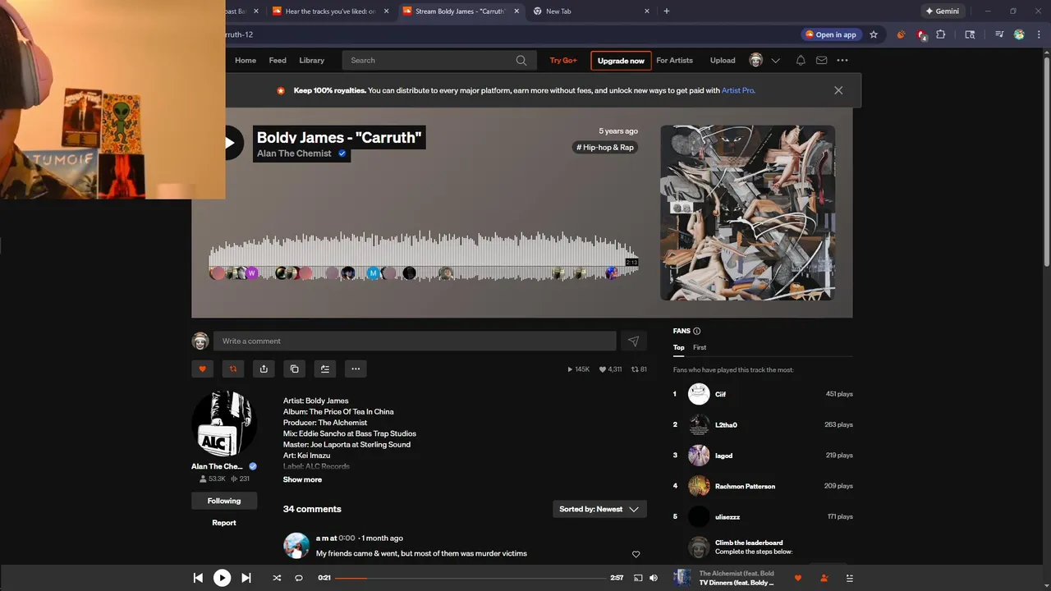This screenshot has width=1051, height=591.
Task: Open the more actions ellipsis under the comment box
Action: point(356,369)
